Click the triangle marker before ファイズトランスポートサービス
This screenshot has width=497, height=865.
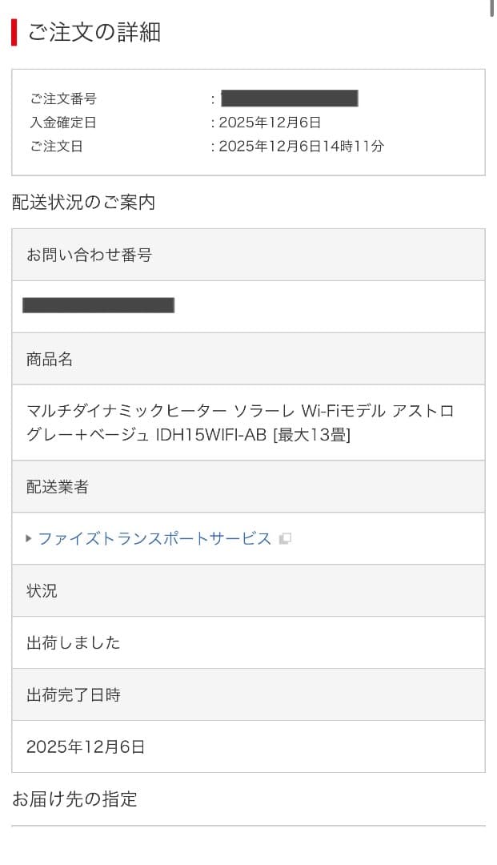pos(28,539)
